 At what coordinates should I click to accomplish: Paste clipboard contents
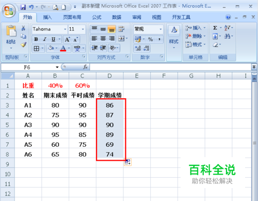tap(11, 31)
